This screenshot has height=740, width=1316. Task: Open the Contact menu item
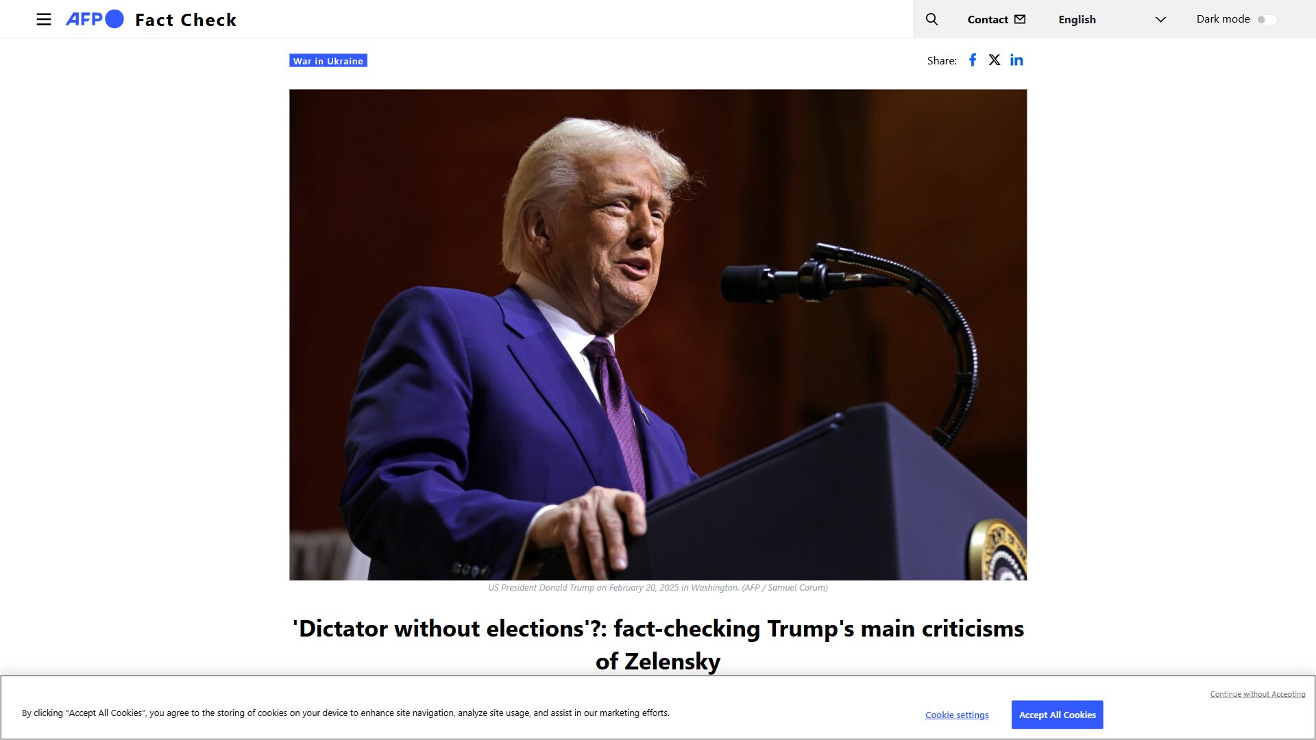[996, 19]
